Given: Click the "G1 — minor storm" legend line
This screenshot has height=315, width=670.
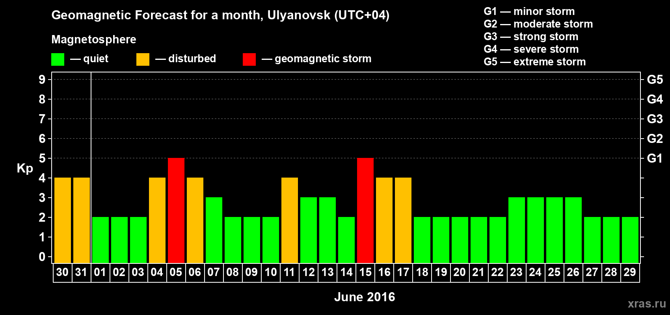Looking at the screenshot, I should pyautogui.click(x=529, y=11).
